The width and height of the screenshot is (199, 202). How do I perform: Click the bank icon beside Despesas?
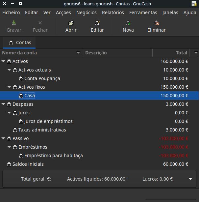[9, 104]
